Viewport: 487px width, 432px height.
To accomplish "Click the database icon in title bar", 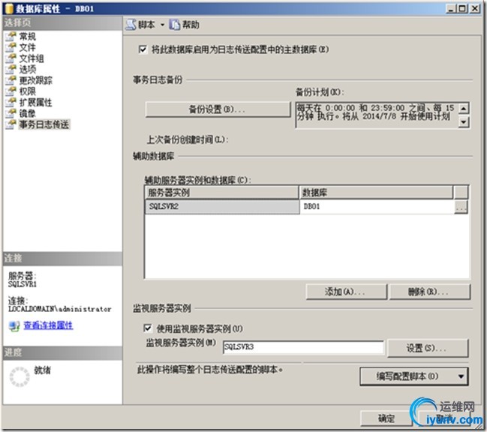I will pos(9,9).
